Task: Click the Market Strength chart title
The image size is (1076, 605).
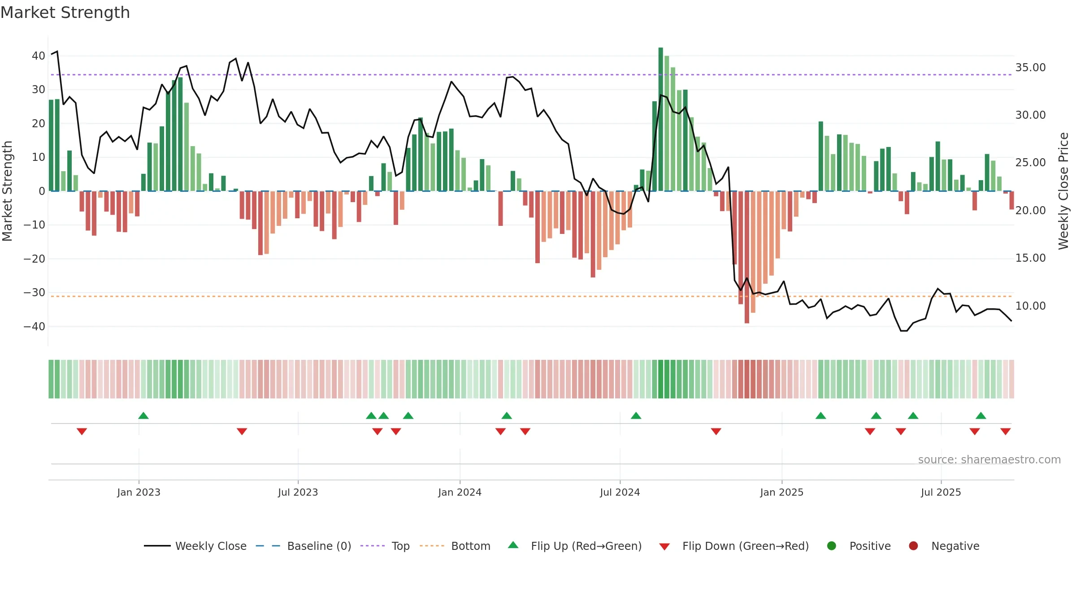Action: tap(65, 13)
